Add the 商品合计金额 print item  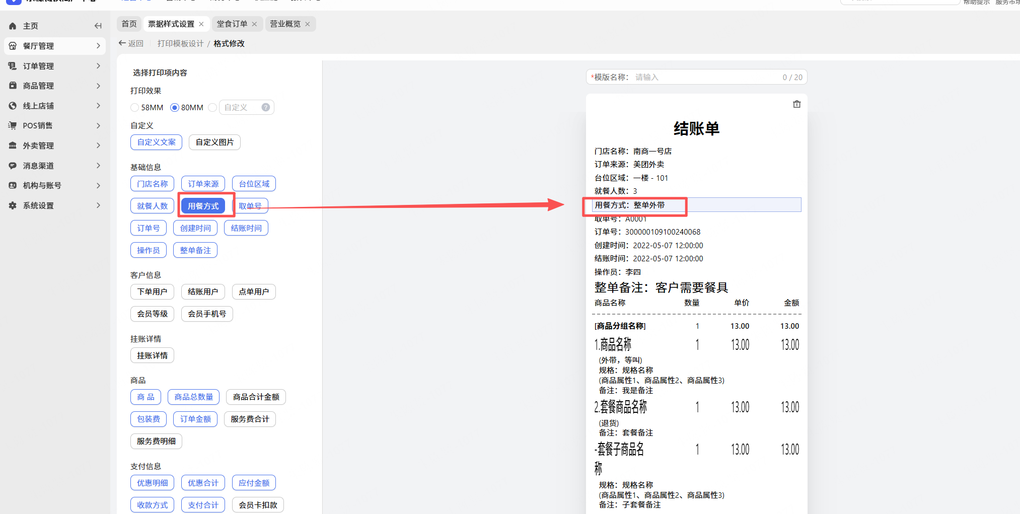[x=256, y=397]
